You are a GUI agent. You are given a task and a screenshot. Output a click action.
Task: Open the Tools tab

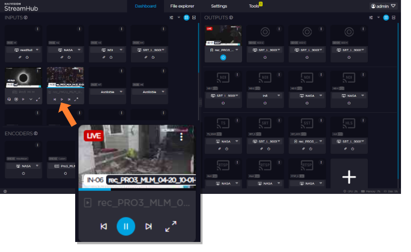tap(254, 6)
